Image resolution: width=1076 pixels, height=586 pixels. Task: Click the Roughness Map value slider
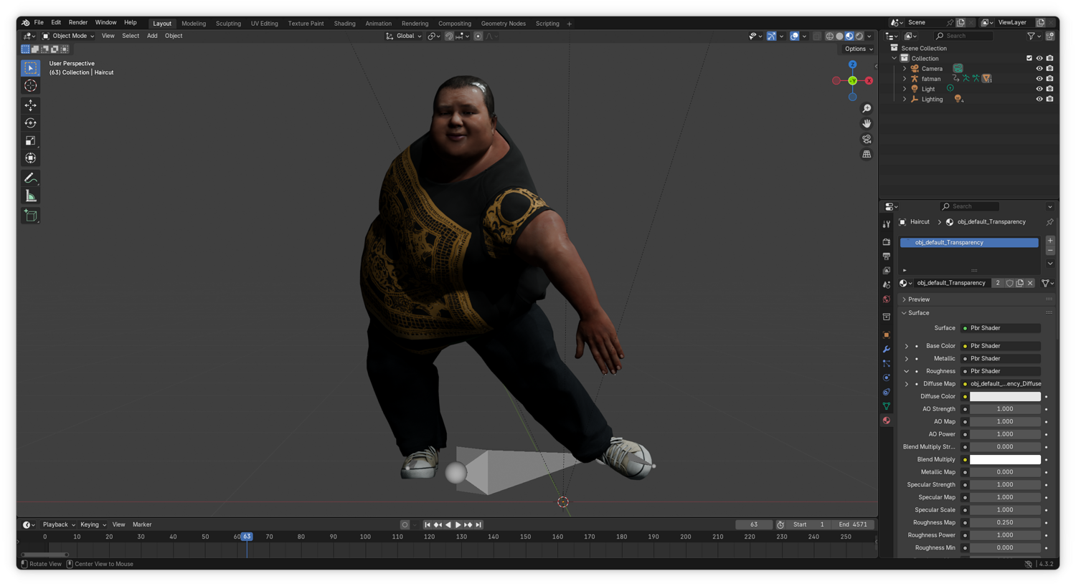tap(1005, 523)
